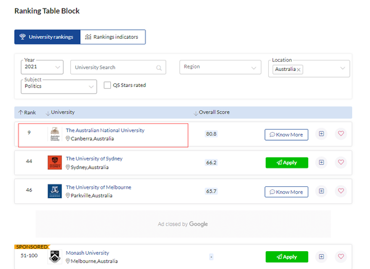Apply to The University of Sydney
Viewport: 370px width, 269px height.
(x=287, y=163)
